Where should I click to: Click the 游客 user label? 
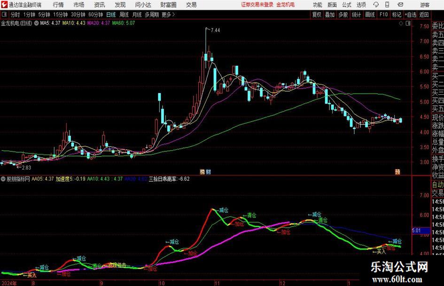pyautogui.click(x=424, y=5)
